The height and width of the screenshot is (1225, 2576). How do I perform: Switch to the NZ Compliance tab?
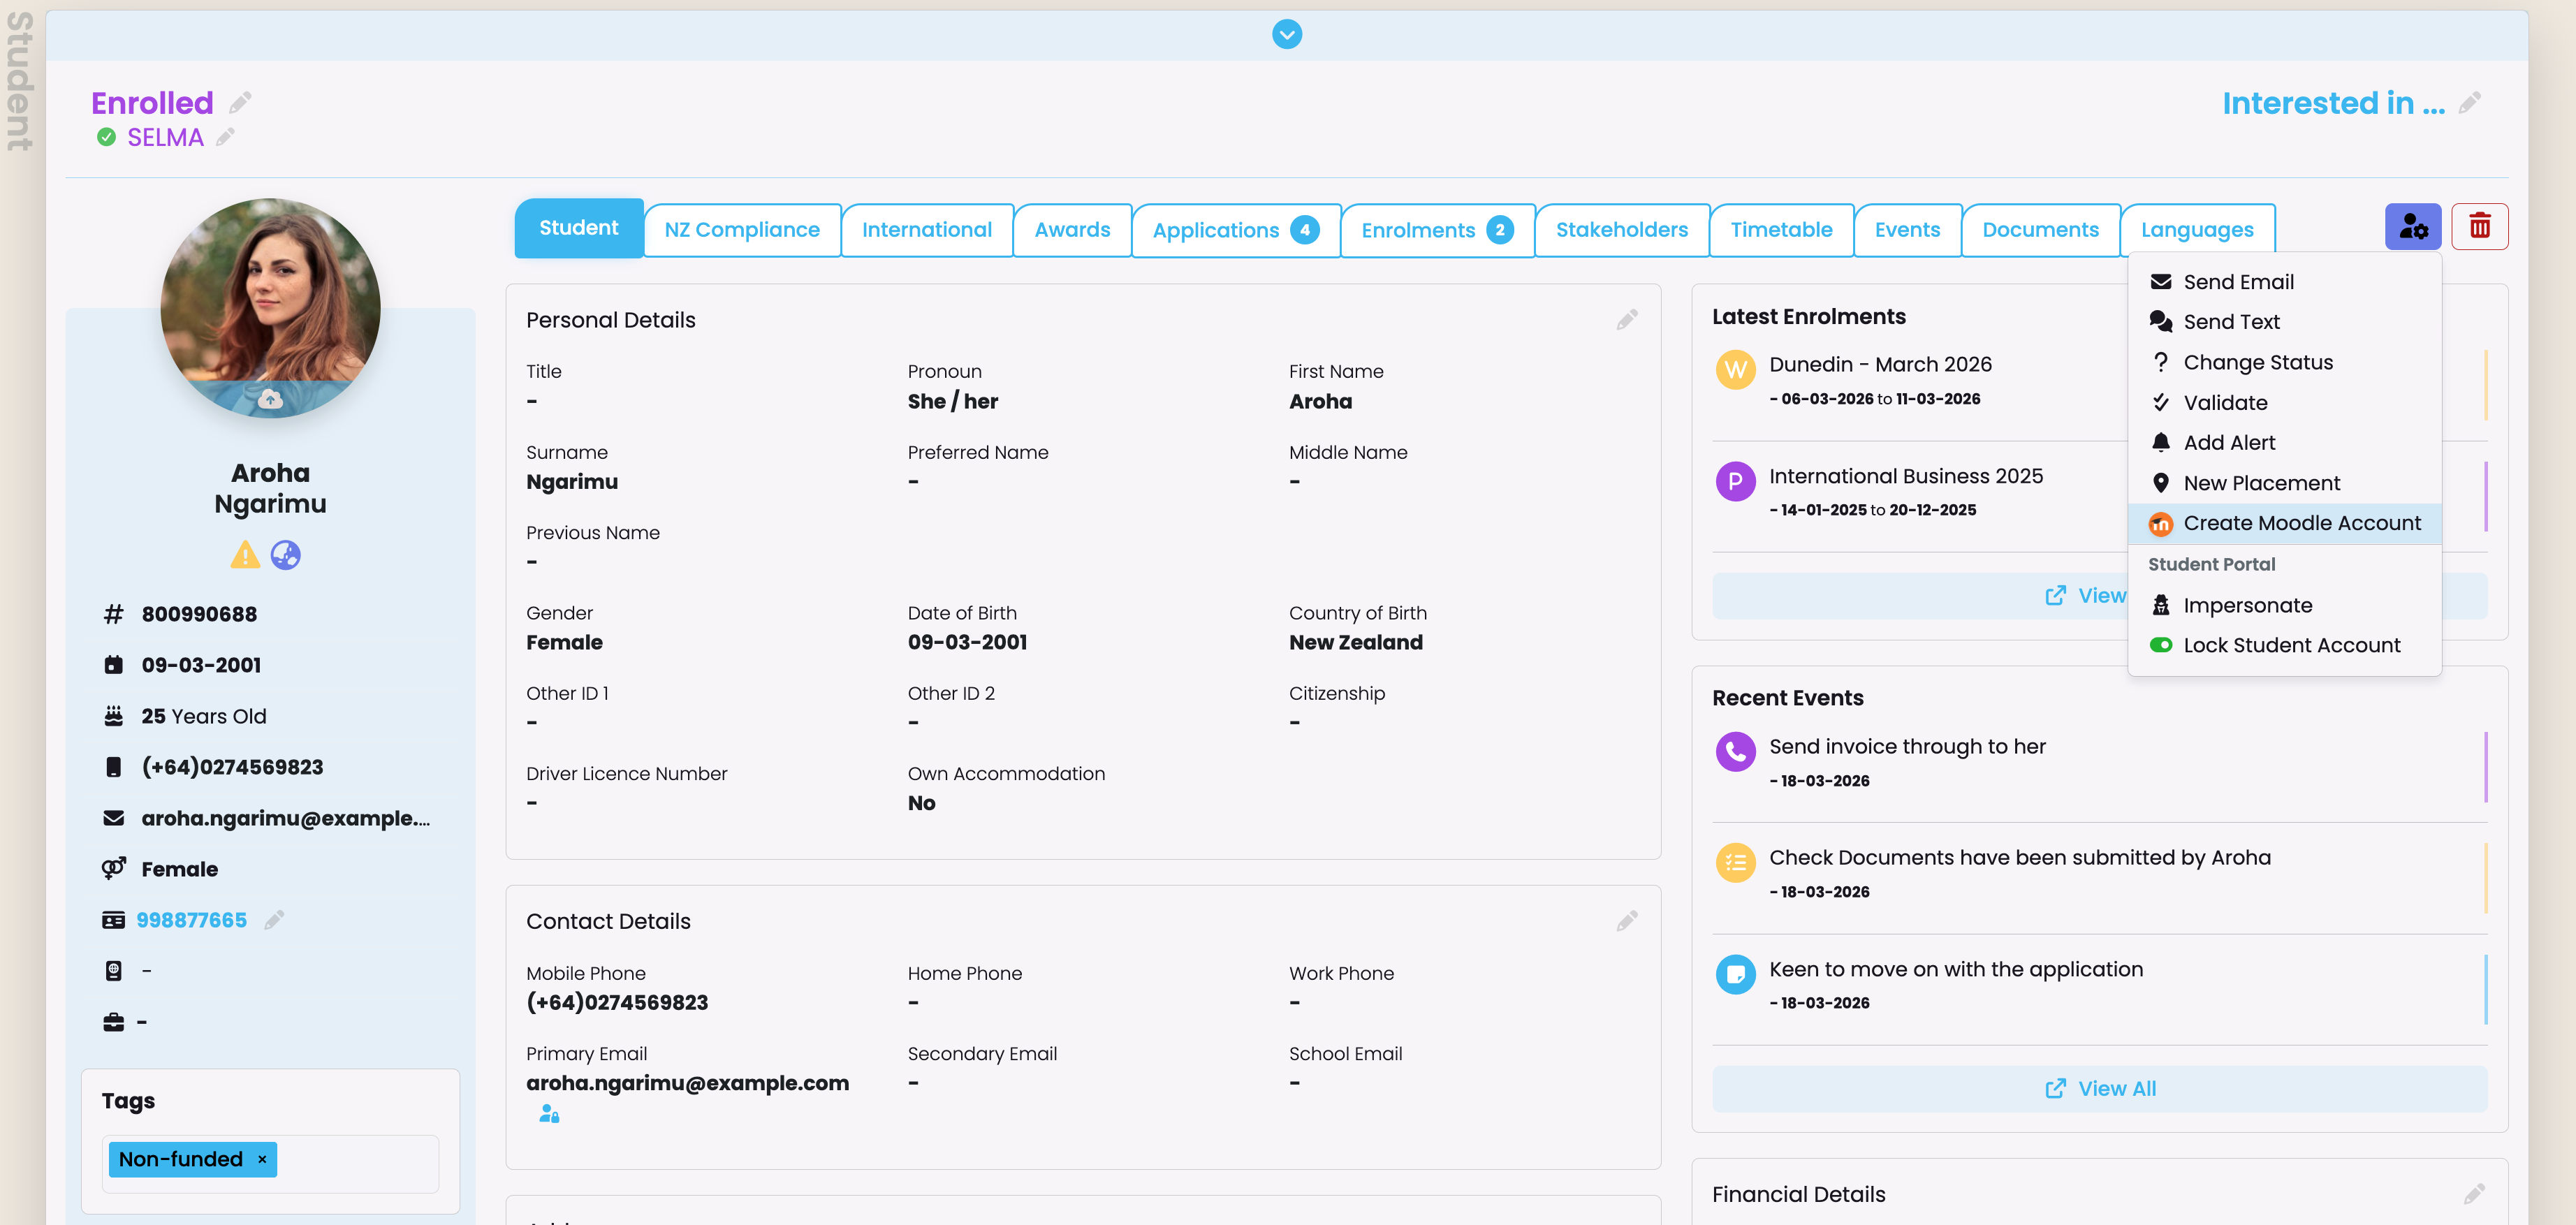pyautogui.click(x=741, y=230)
